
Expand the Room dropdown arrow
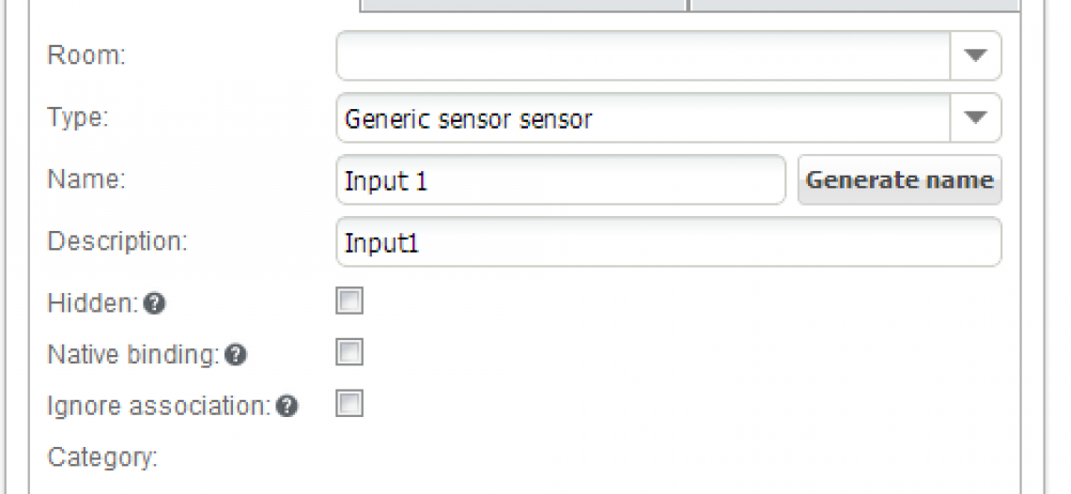975,55
